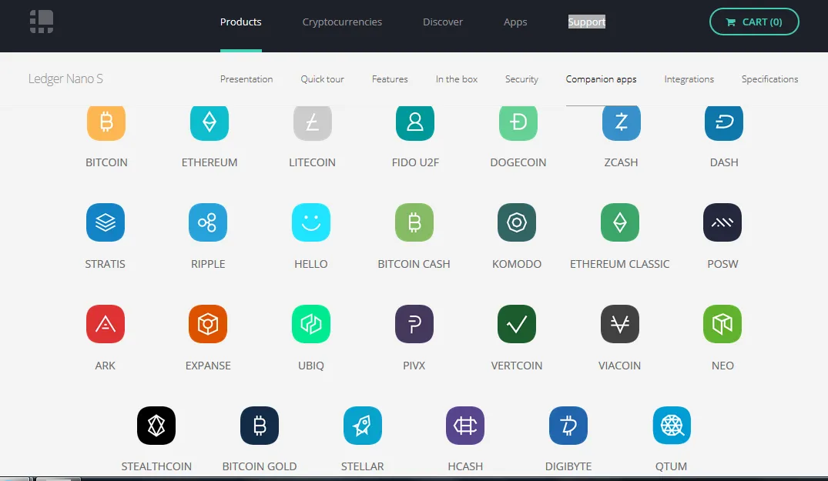Click the Zcash app icon
This screenshot has height=481, width=828.
coord(621,123)
